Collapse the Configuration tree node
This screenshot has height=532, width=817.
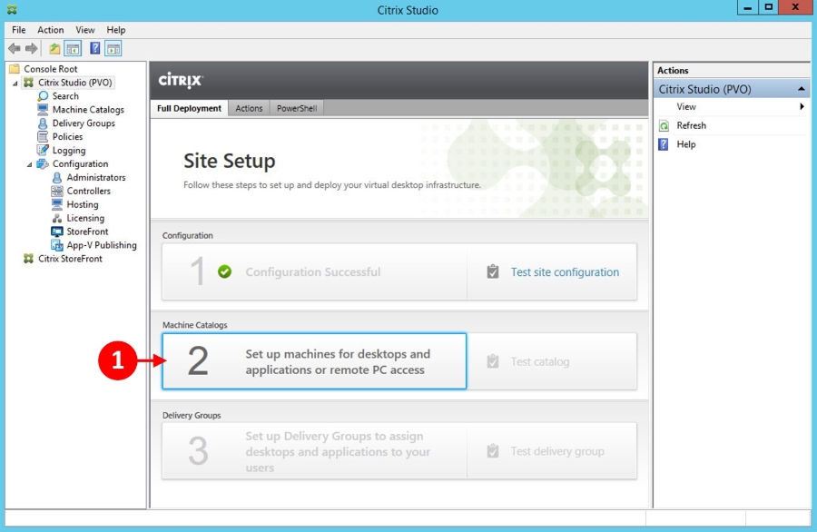30,164
